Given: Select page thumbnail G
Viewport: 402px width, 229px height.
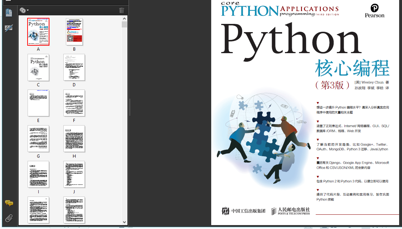Looking at the screenshot, I should (38, 139).
